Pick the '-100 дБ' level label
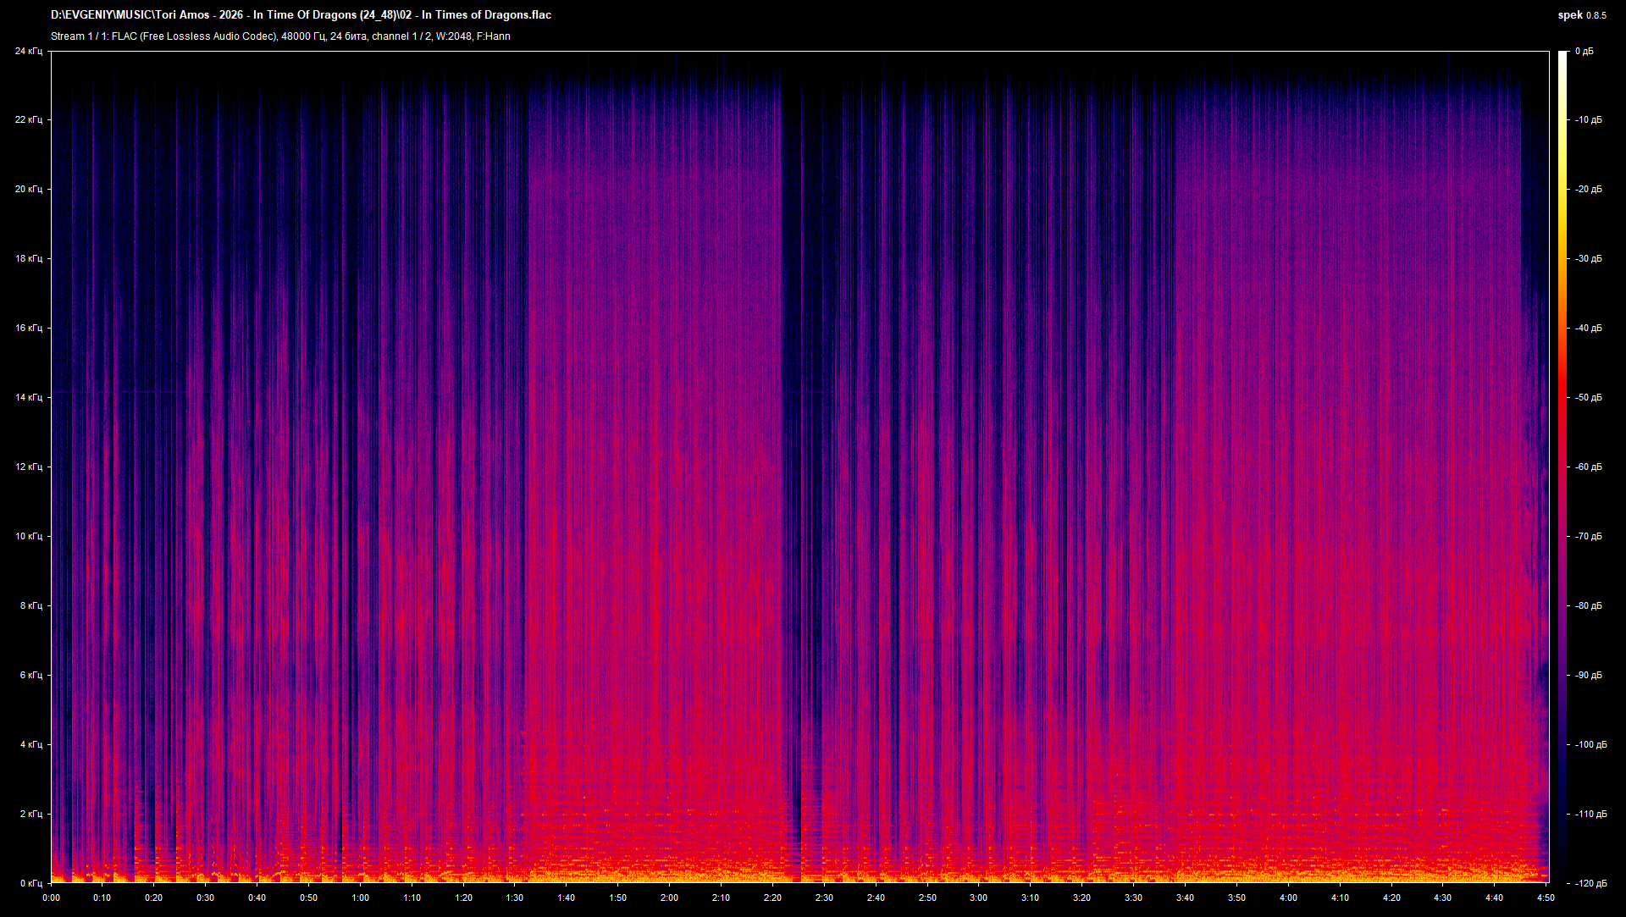 tap(1590, 745)
